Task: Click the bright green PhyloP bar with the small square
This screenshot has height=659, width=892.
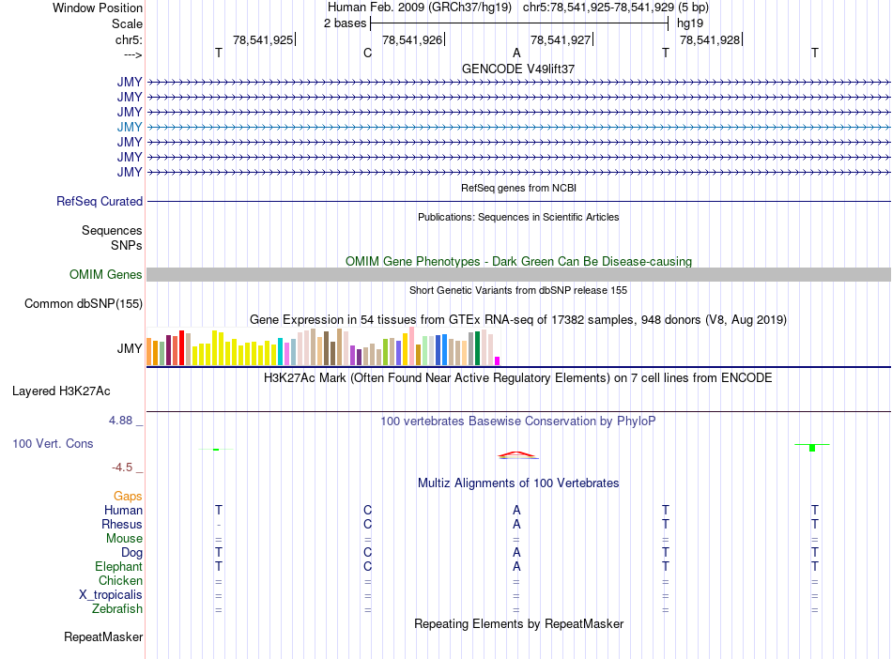Action: pos(812,447)
